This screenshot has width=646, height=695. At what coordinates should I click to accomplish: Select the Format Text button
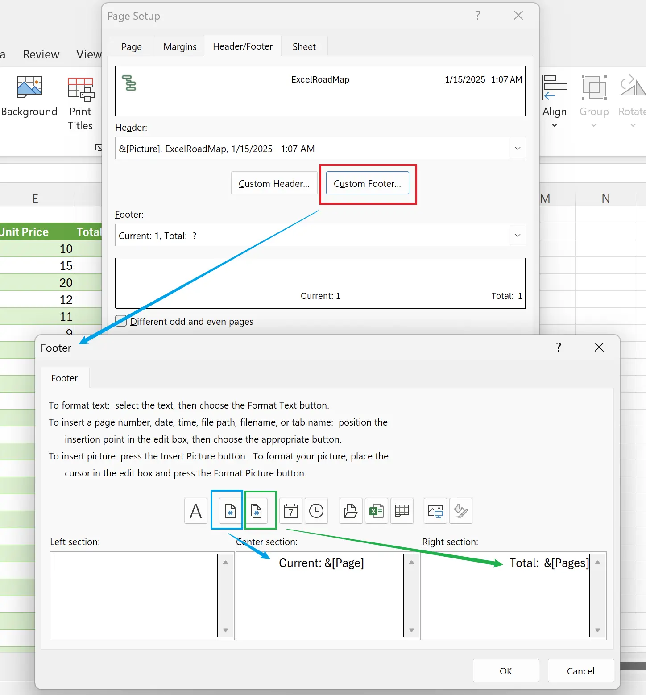[195, 510]
